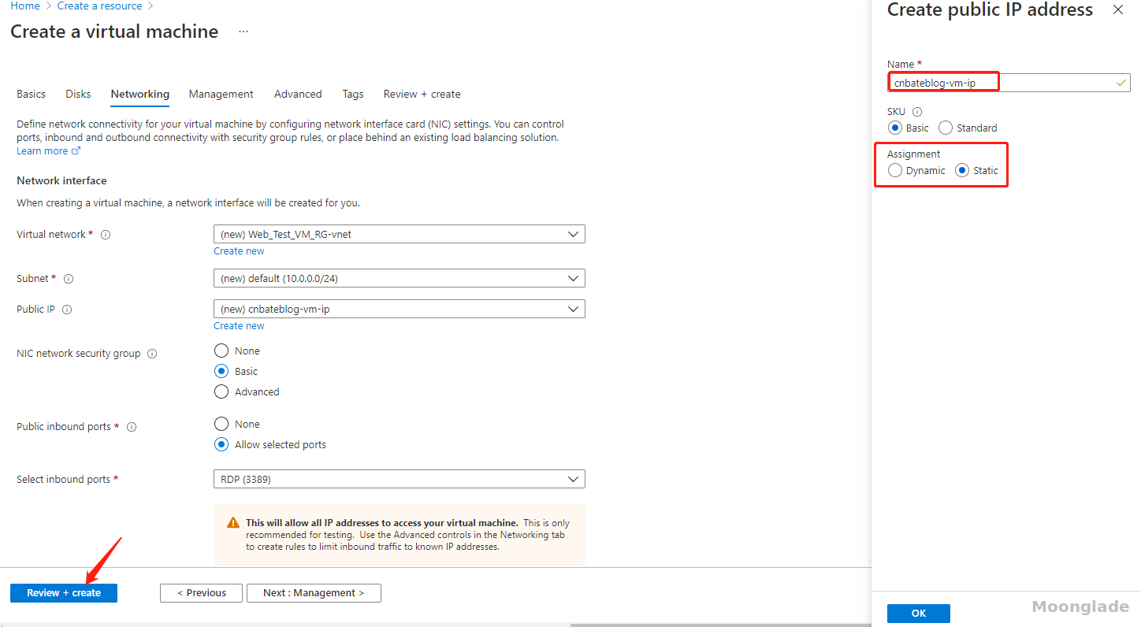Screen dimensions: 1141x627
Task: Select None for Public inbound ports
Action: pos(221,424)
